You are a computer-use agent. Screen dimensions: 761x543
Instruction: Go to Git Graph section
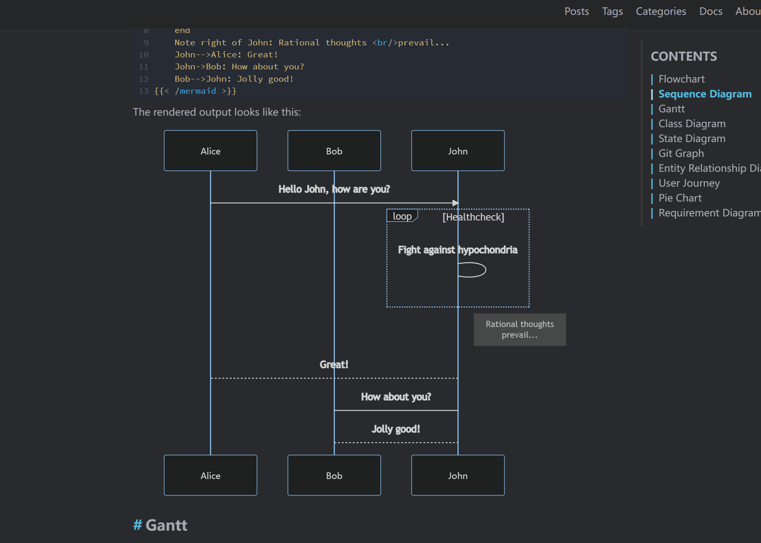681,153
